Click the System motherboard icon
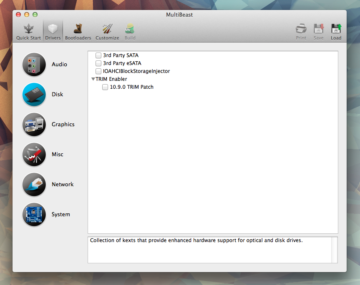 (x=34, y=215)
